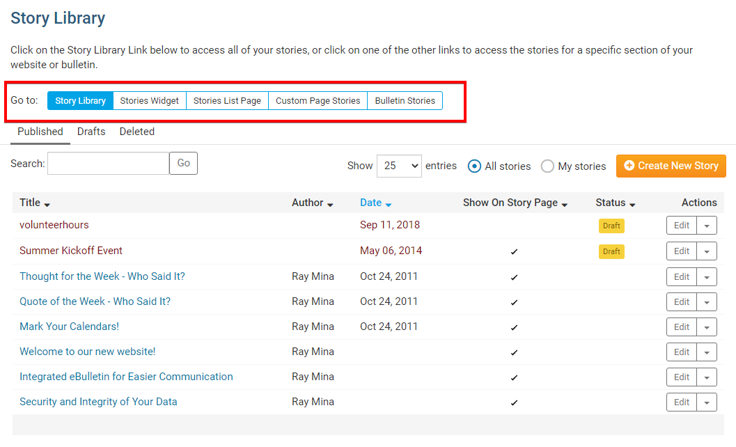Open the Show entries count dropdown
Image resolution: width=736 pixels, height=447 pixels.
click(399, 166)
